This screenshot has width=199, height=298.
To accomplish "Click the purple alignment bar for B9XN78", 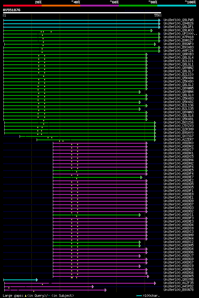I will (x=55, y=290).
